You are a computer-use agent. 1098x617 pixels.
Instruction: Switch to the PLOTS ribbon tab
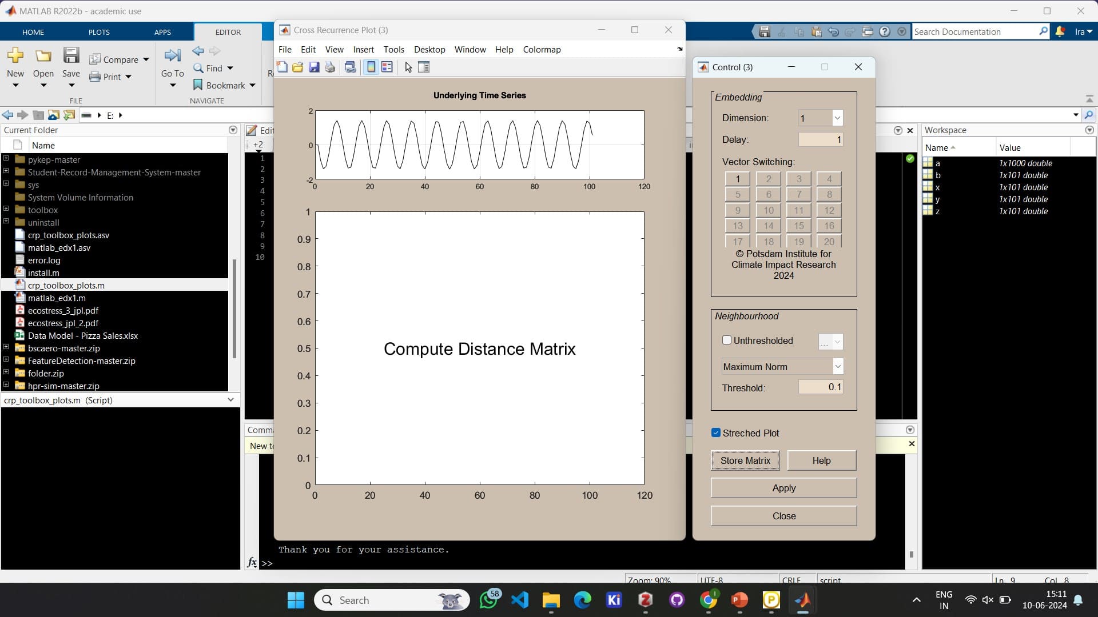click(x=99, y=32)
